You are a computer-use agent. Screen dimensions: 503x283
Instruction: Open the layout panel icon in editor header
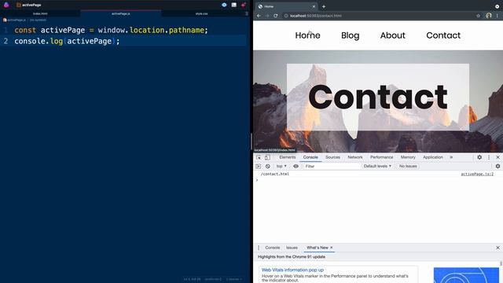pos(234,5)
